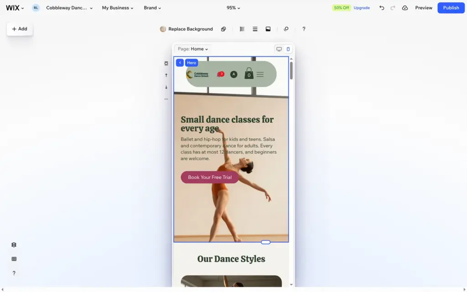Open the Layers panel icon
This screenshot has height=292, width=467.
(14, 245)
